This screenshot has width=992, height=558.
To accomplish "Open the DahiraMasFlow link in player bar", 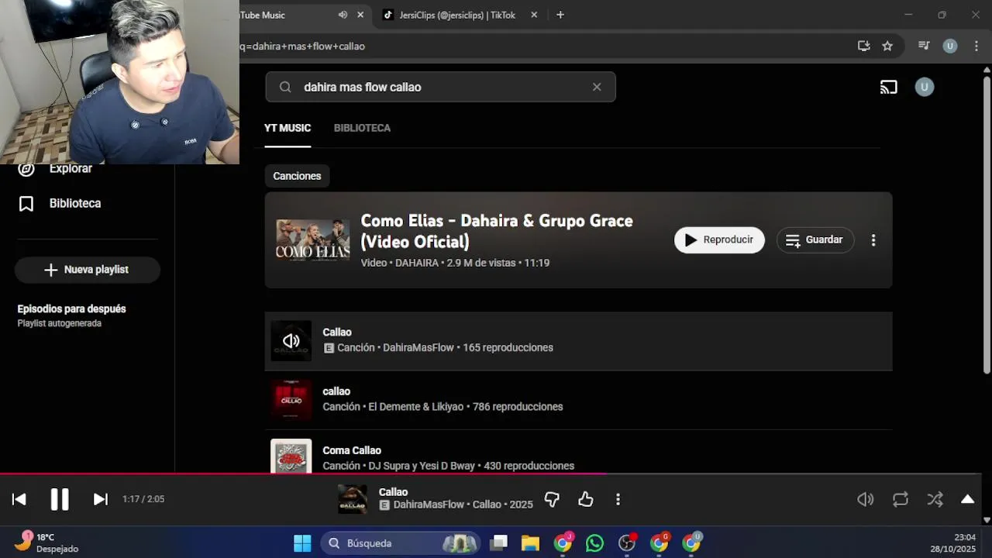I will coord(429,505).
